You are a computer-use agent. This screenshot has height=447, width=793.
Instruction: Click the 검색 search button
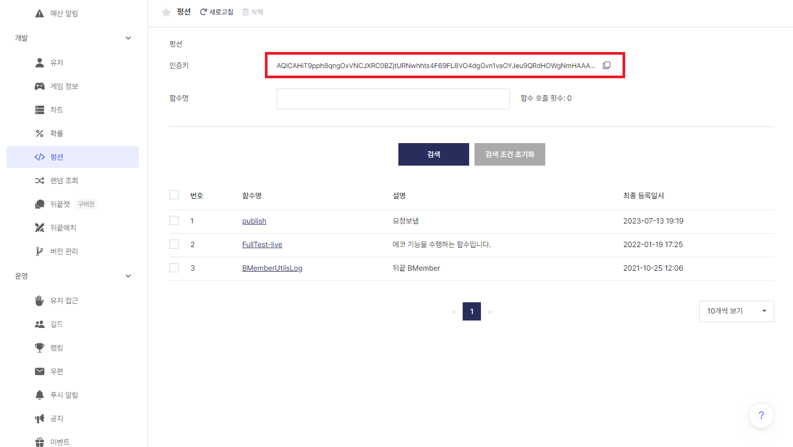434,154
